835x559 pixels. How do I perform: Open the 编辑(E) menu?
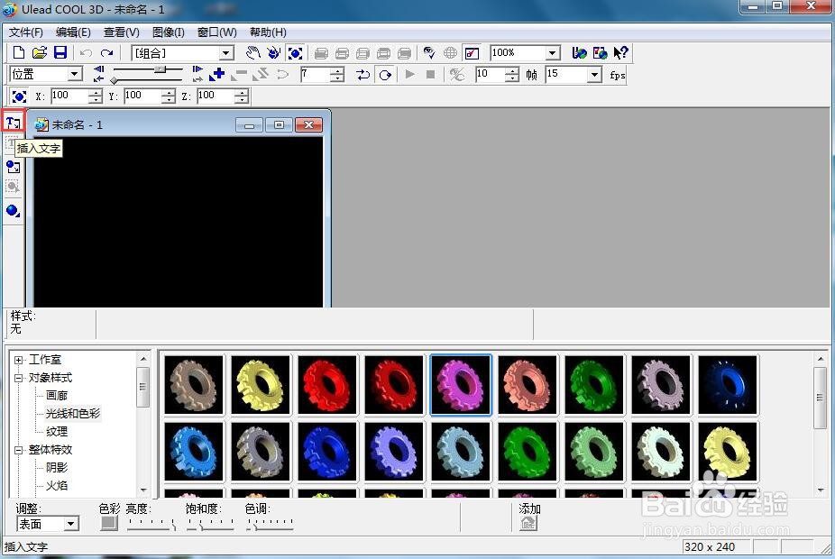[73, 32]
